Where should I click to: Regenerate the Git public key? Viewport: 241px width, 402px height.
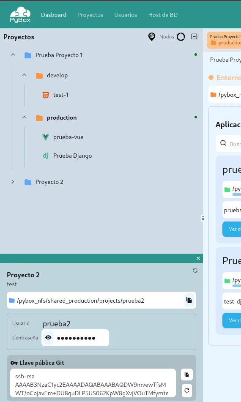point(186,390)
